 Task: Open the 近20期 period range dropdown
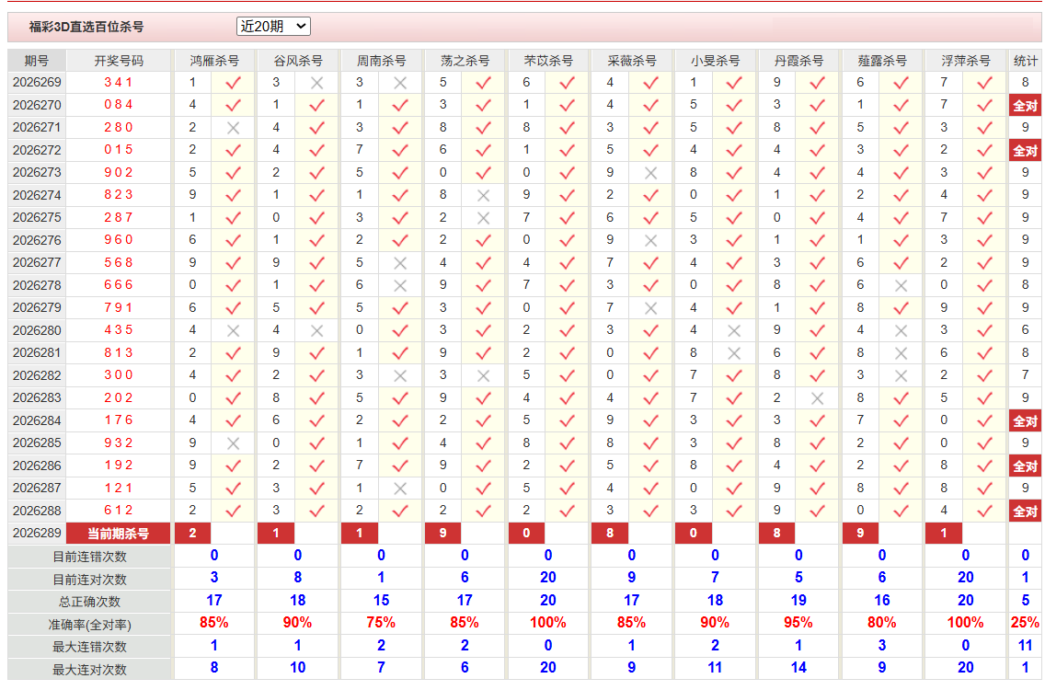pos(273,26)
